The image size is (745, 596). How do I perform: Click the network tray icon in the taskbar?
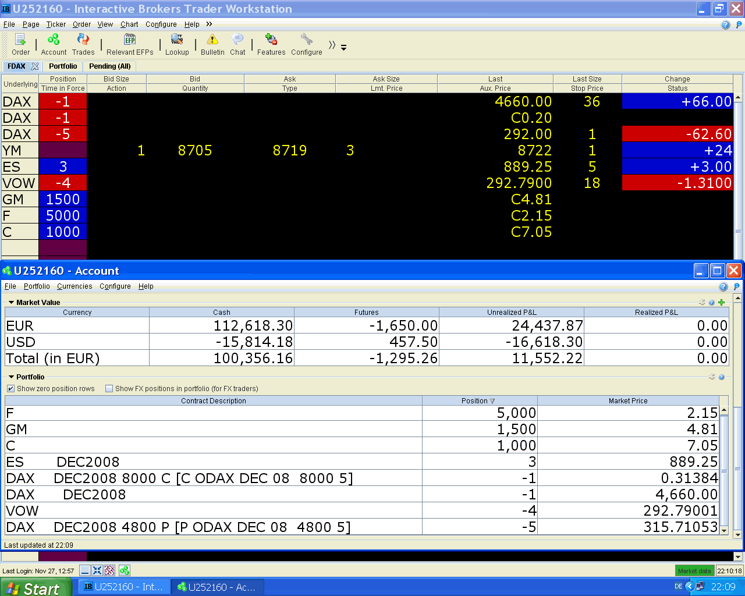point(700,587)
